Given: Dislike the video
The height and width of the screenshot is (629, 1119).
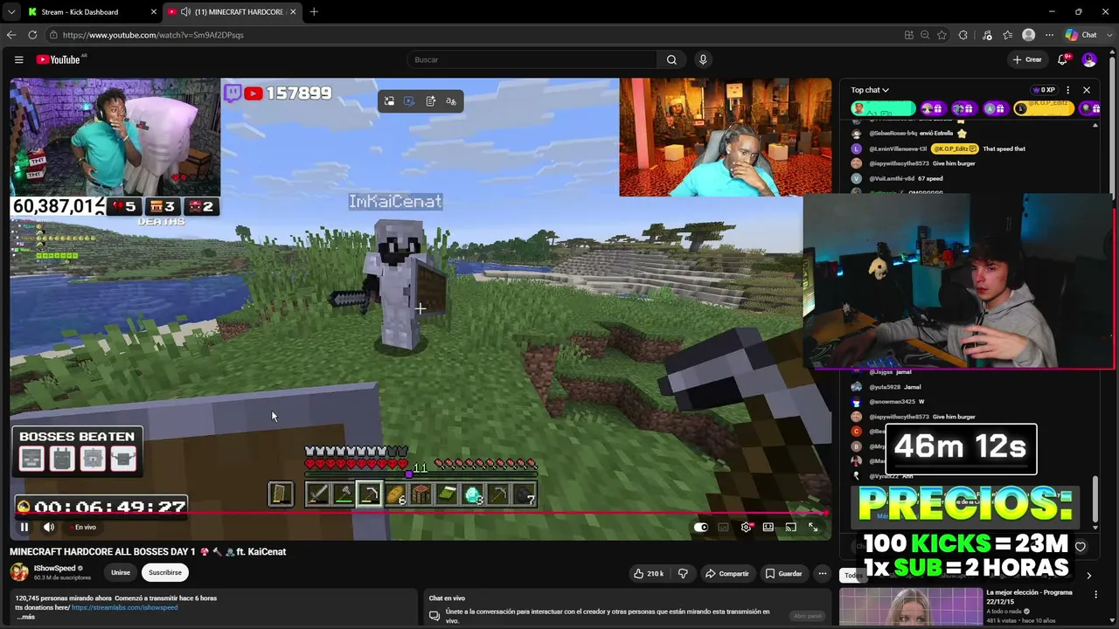Looking at the screenshot, I should (x=683, y=573).
